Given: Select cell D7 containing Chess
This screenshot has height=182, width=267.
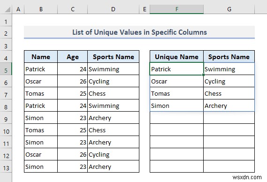Looking at the screenshot, I should tap(113, 93).
